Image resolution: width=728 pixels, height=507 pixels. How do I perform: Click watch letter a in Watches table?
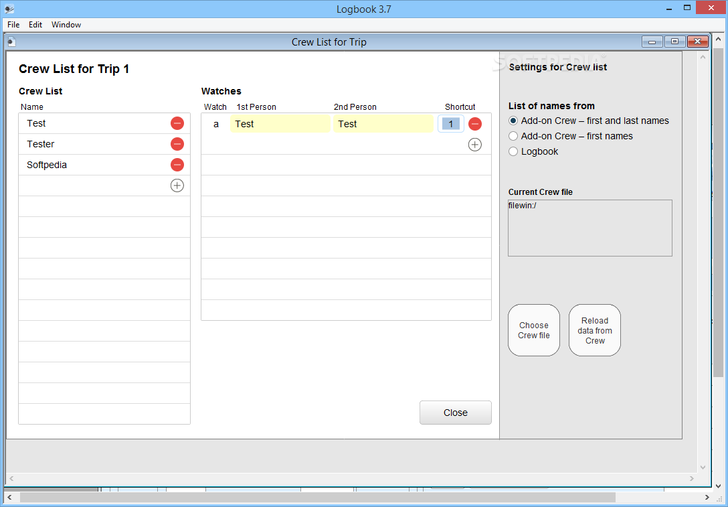tap(216, 124)
